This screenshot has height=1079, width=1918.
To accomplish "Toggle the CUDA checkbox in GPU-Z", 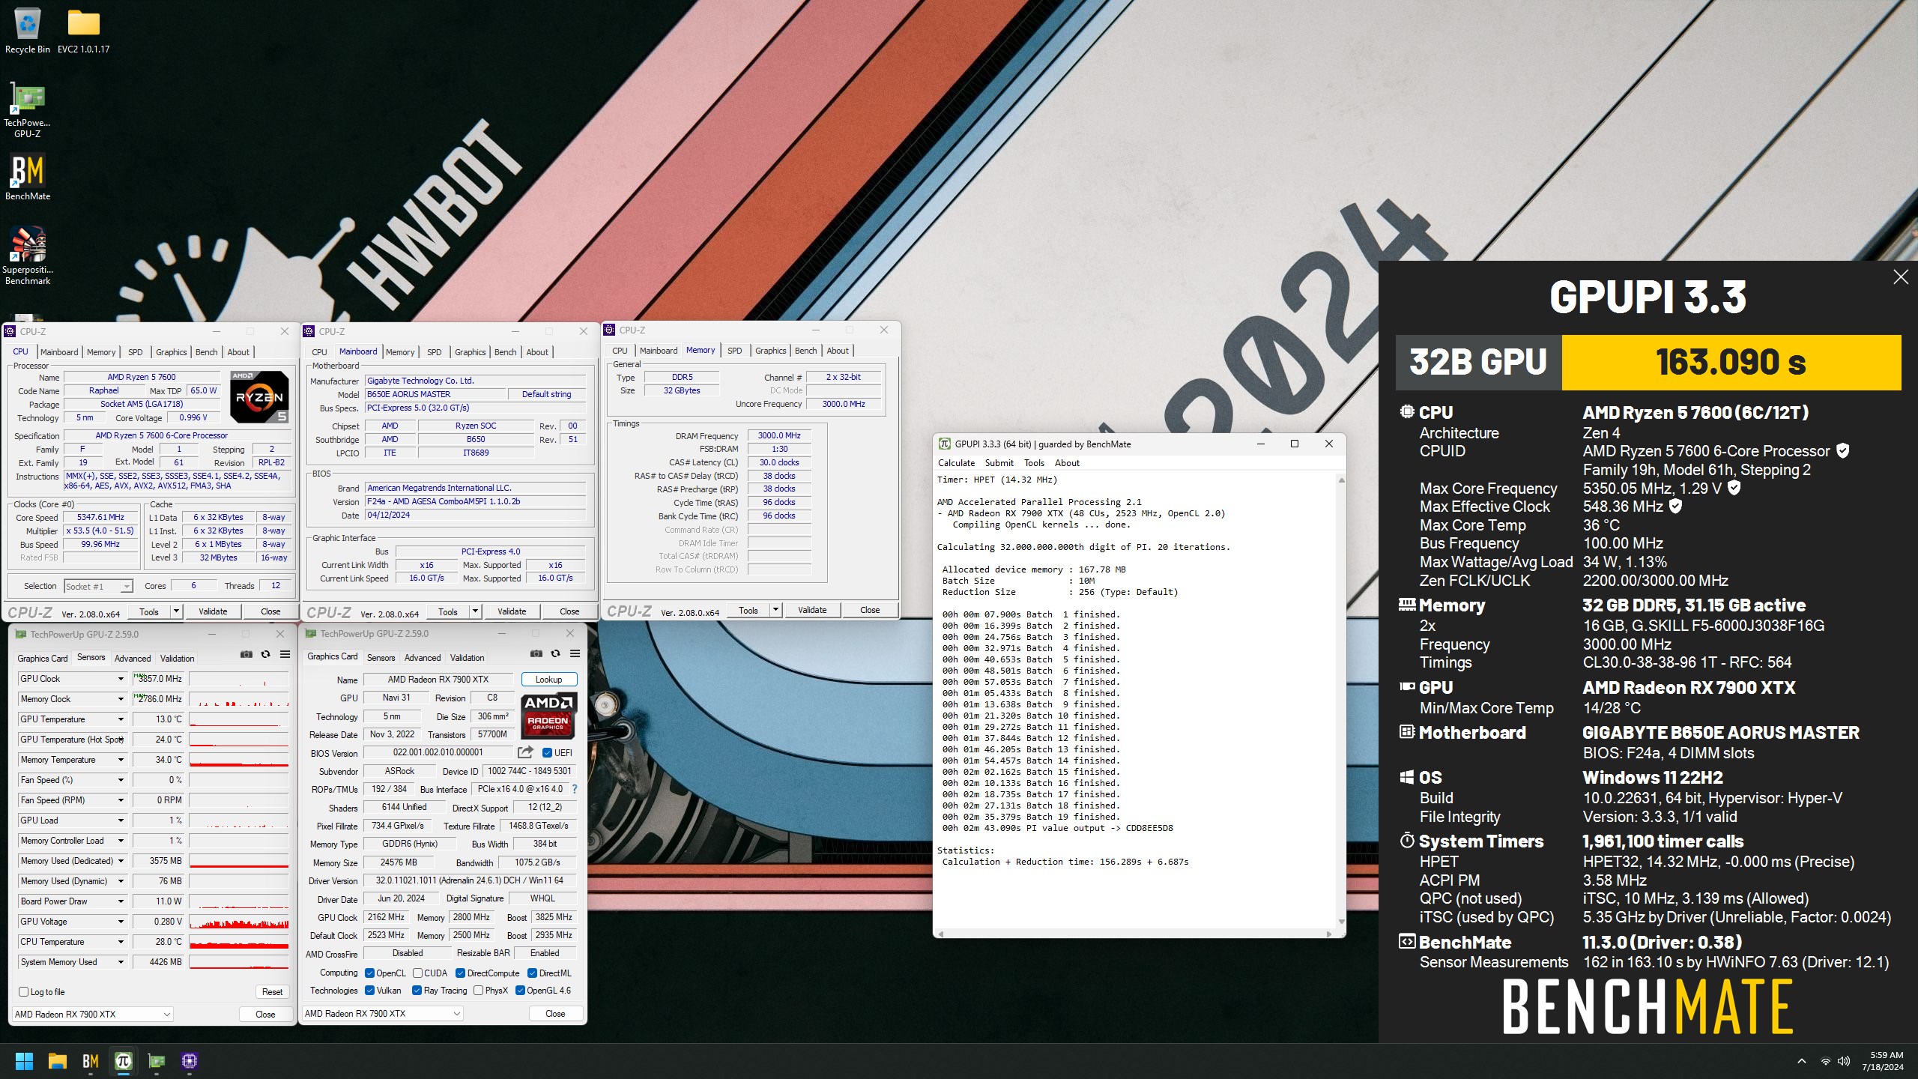I will [x=417, y=973].
